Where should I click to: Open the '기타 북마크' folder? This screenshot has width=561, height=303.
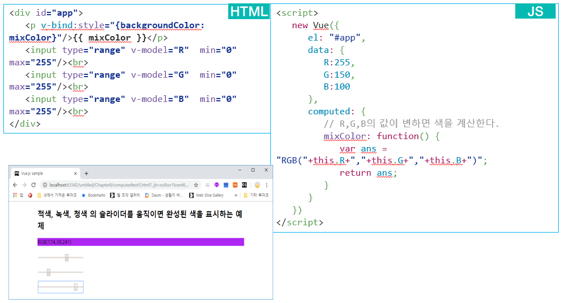pyautogui.click(x=256, y=195)
